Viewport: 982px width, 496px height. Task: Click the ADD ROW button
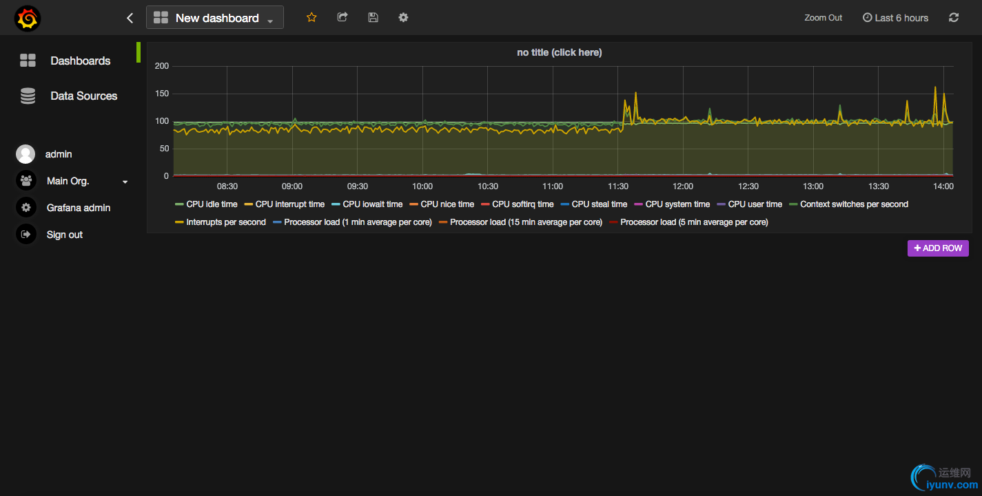click(x=938, y=248)
